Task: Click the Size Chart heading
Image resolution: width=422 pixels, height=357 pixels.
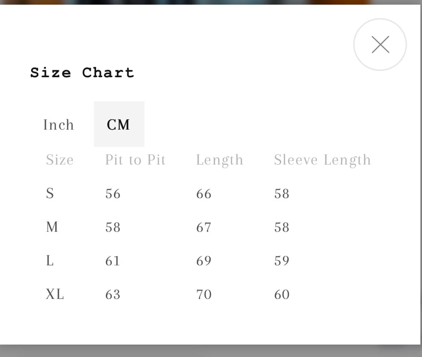Action: coord(82,72)
